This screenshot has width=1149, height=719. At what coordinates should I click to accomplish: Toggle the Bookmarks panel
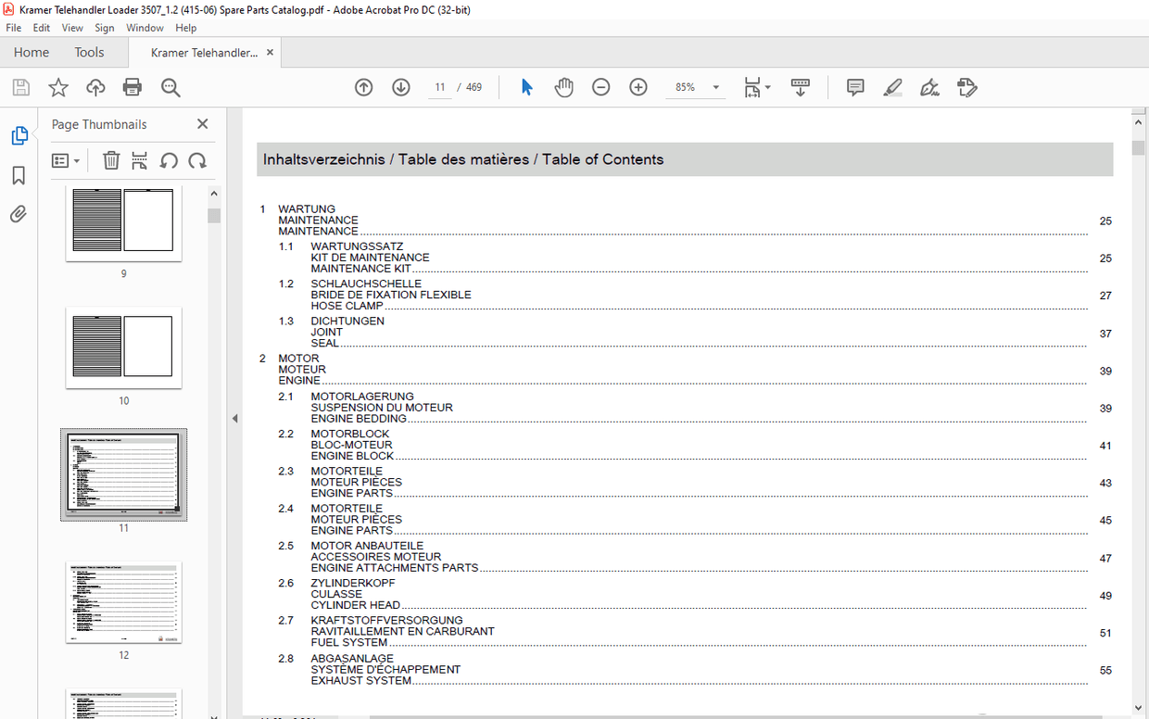coord(19,175)
